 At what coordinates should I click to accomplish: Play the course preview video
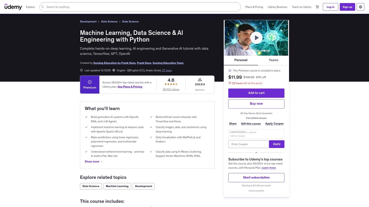click(x=256, y=38)
